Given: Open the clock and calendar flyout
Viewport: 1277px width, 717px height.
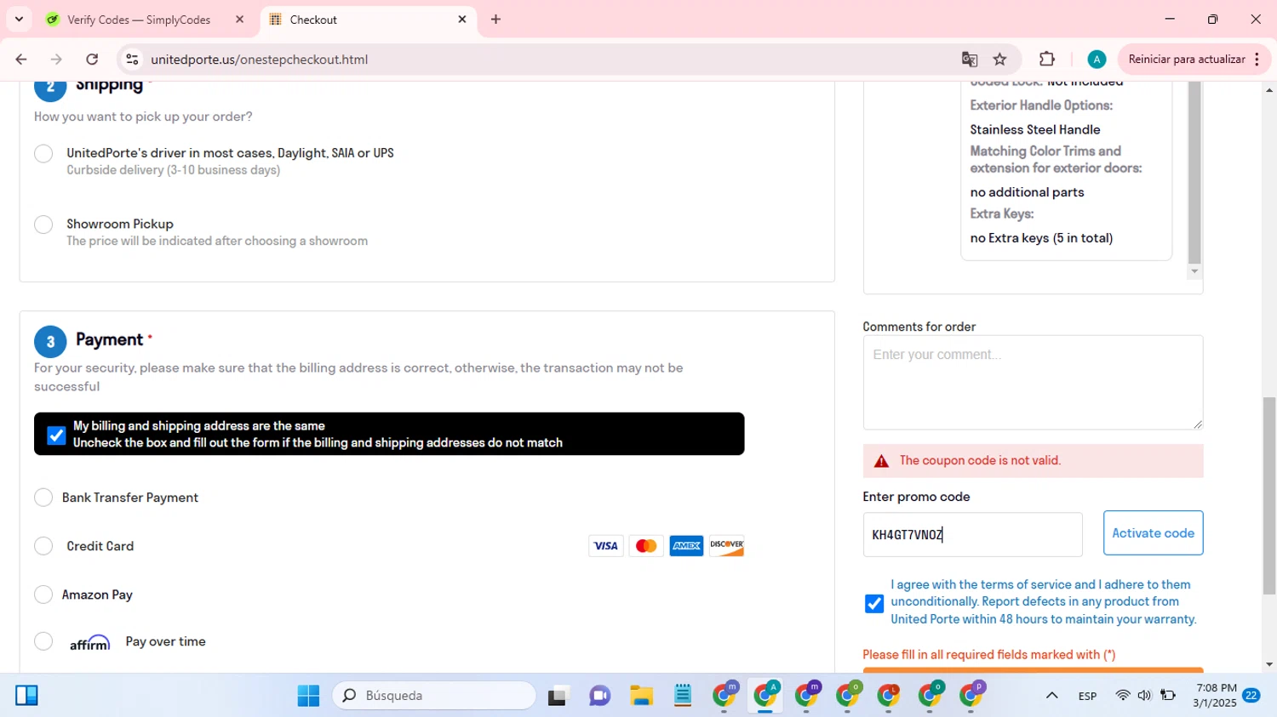Looking at the screenshot, I should [x=1216, y=696].
